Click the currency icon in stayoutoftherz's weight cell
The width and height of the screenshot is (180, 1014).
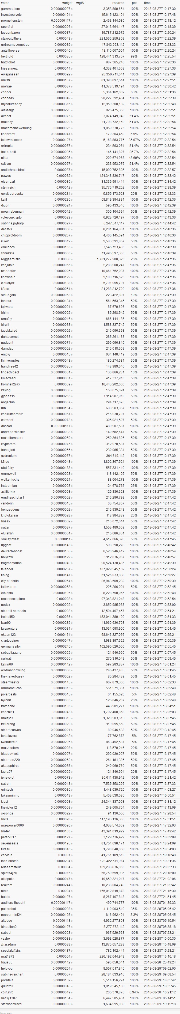72,39
